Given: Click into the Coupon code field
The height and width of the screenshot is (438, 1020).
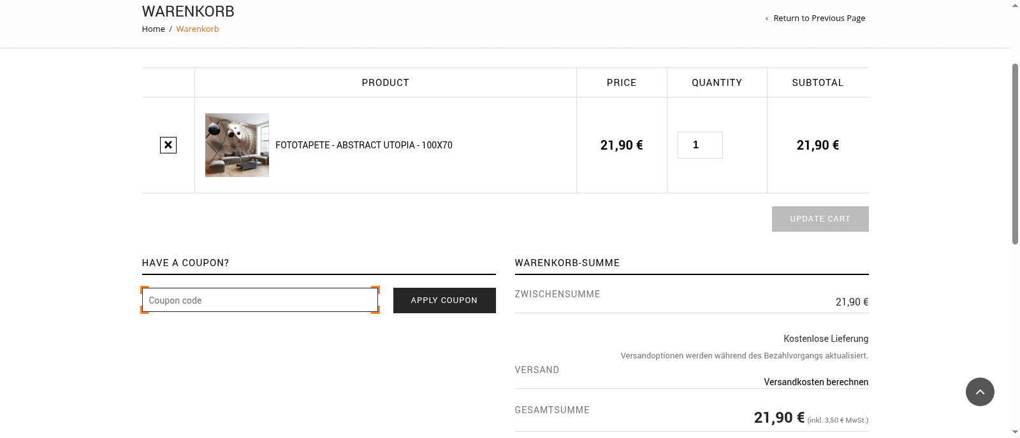Looking at the screenshot, I should click(260, 300).
